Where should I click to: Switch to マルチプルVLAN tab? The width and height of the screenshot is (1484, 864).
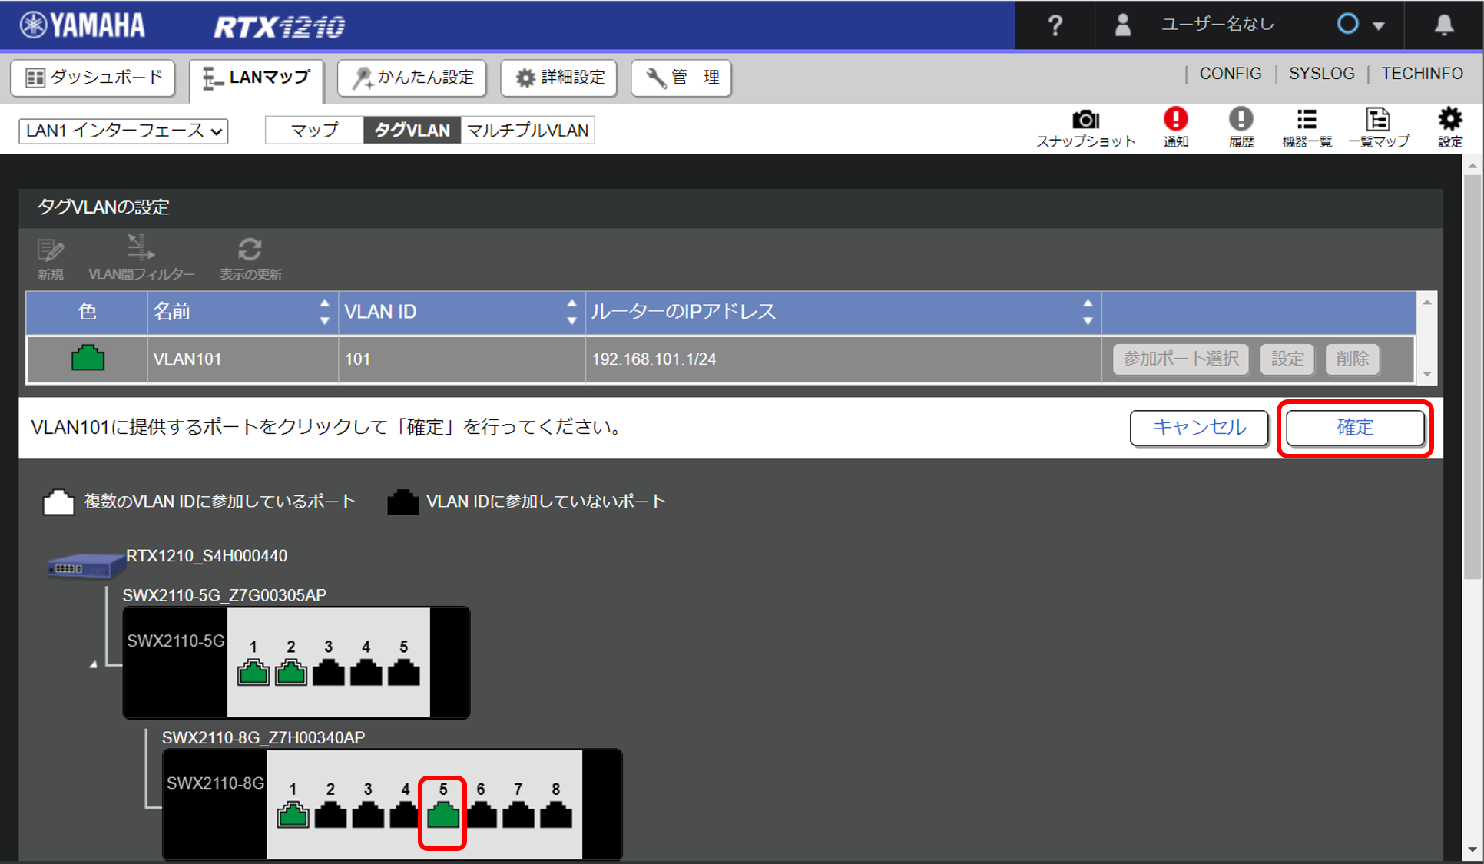(528, 131)
